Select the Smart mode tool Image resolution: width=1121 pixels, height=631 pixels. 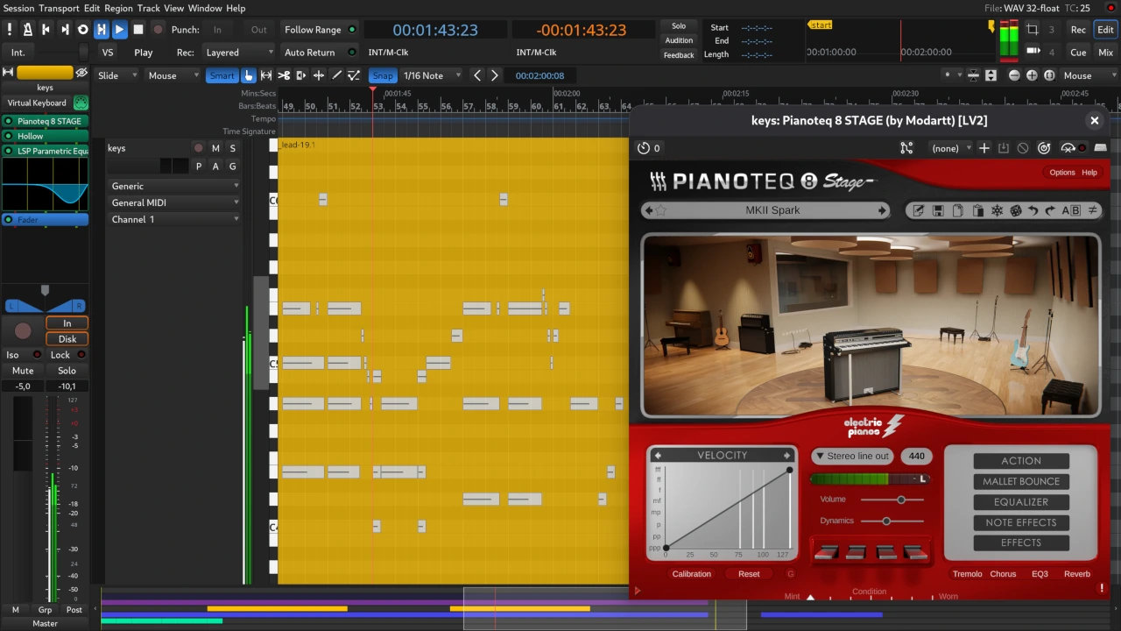[x=222, y=75]
